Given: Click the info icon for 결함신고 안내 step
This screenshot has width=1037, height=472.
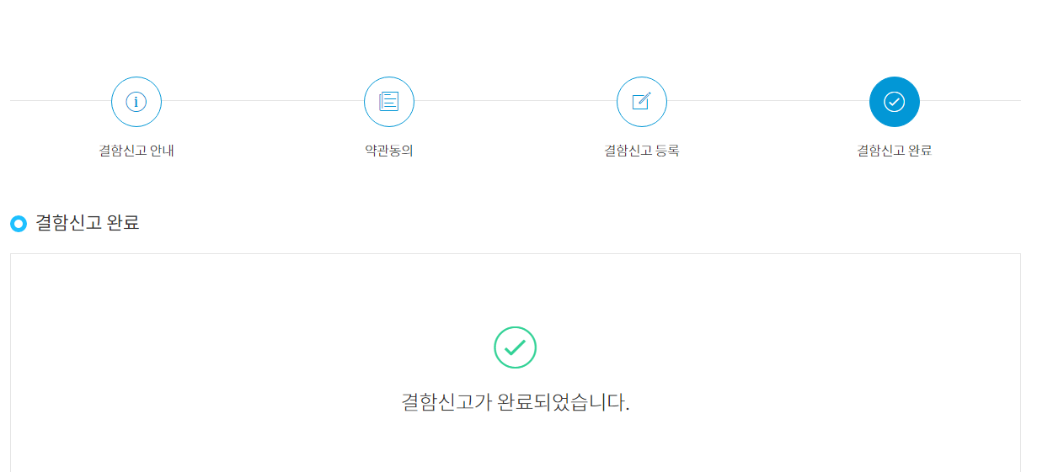Looking at the screenshot, I should 136,102.
